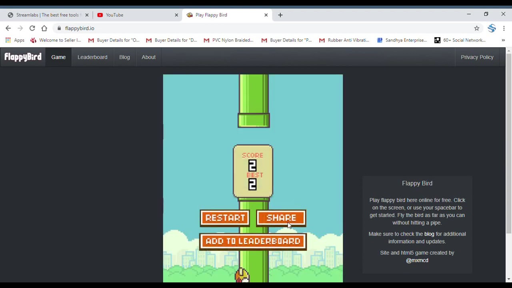This screenshot has height=288, width=512.
Task: Minimize the browser window
Action: point(469,14)
